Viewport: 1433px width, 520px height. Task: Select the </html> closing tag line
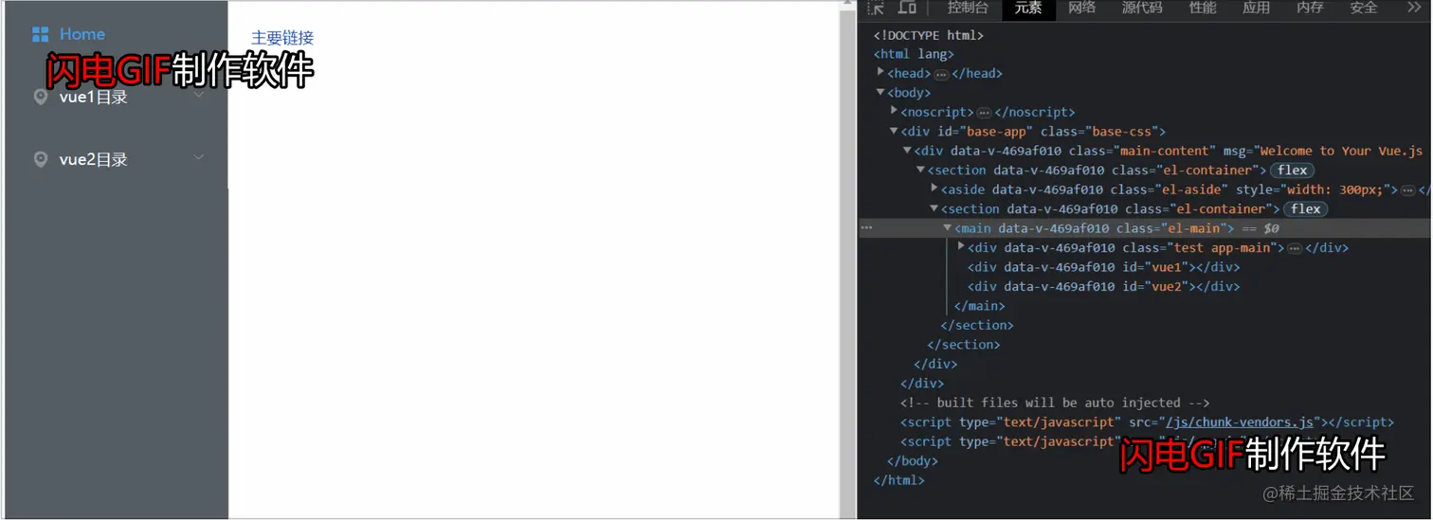(898, 480)
